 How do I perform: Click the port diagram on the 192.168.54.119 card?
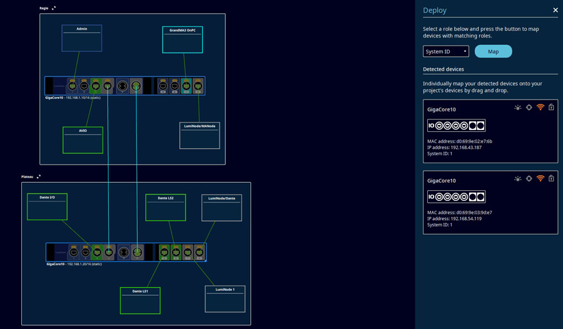[x=457, y=196]
